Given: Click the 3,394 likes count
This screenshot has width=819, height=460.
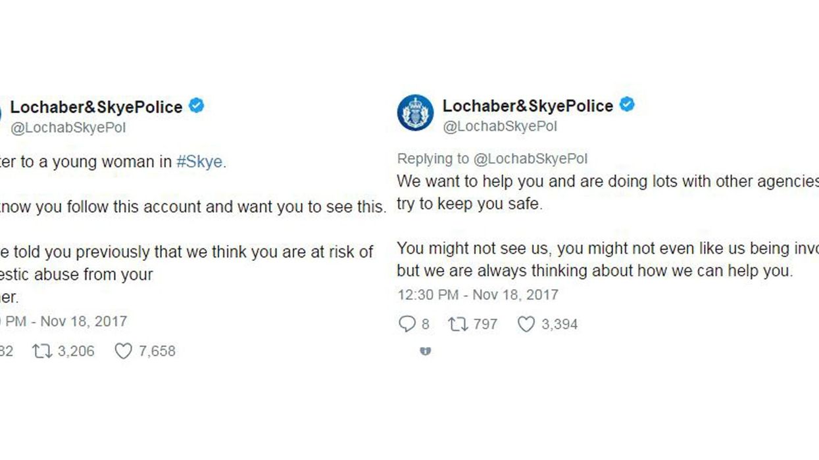Looking at the screenshot, I should (x=559, y=324).
